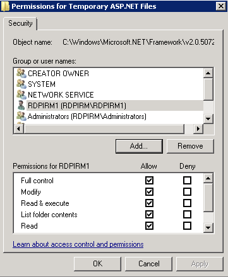
Task: Click user list scroll down arrow
Action: coord(208,119)
